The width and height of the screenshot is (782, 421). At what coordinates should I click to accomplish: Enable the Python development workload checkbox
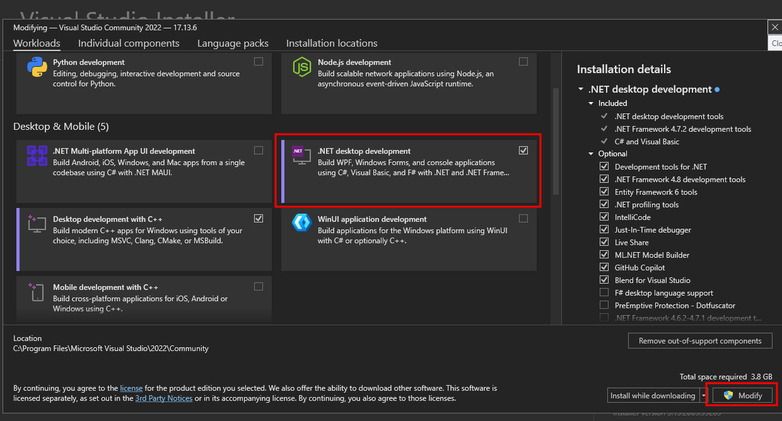(259, 62)
